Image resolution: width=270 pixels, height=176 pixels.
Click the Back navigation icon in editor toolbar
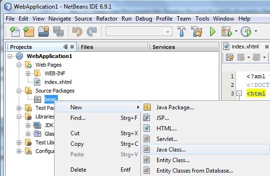tap(241, 57)
